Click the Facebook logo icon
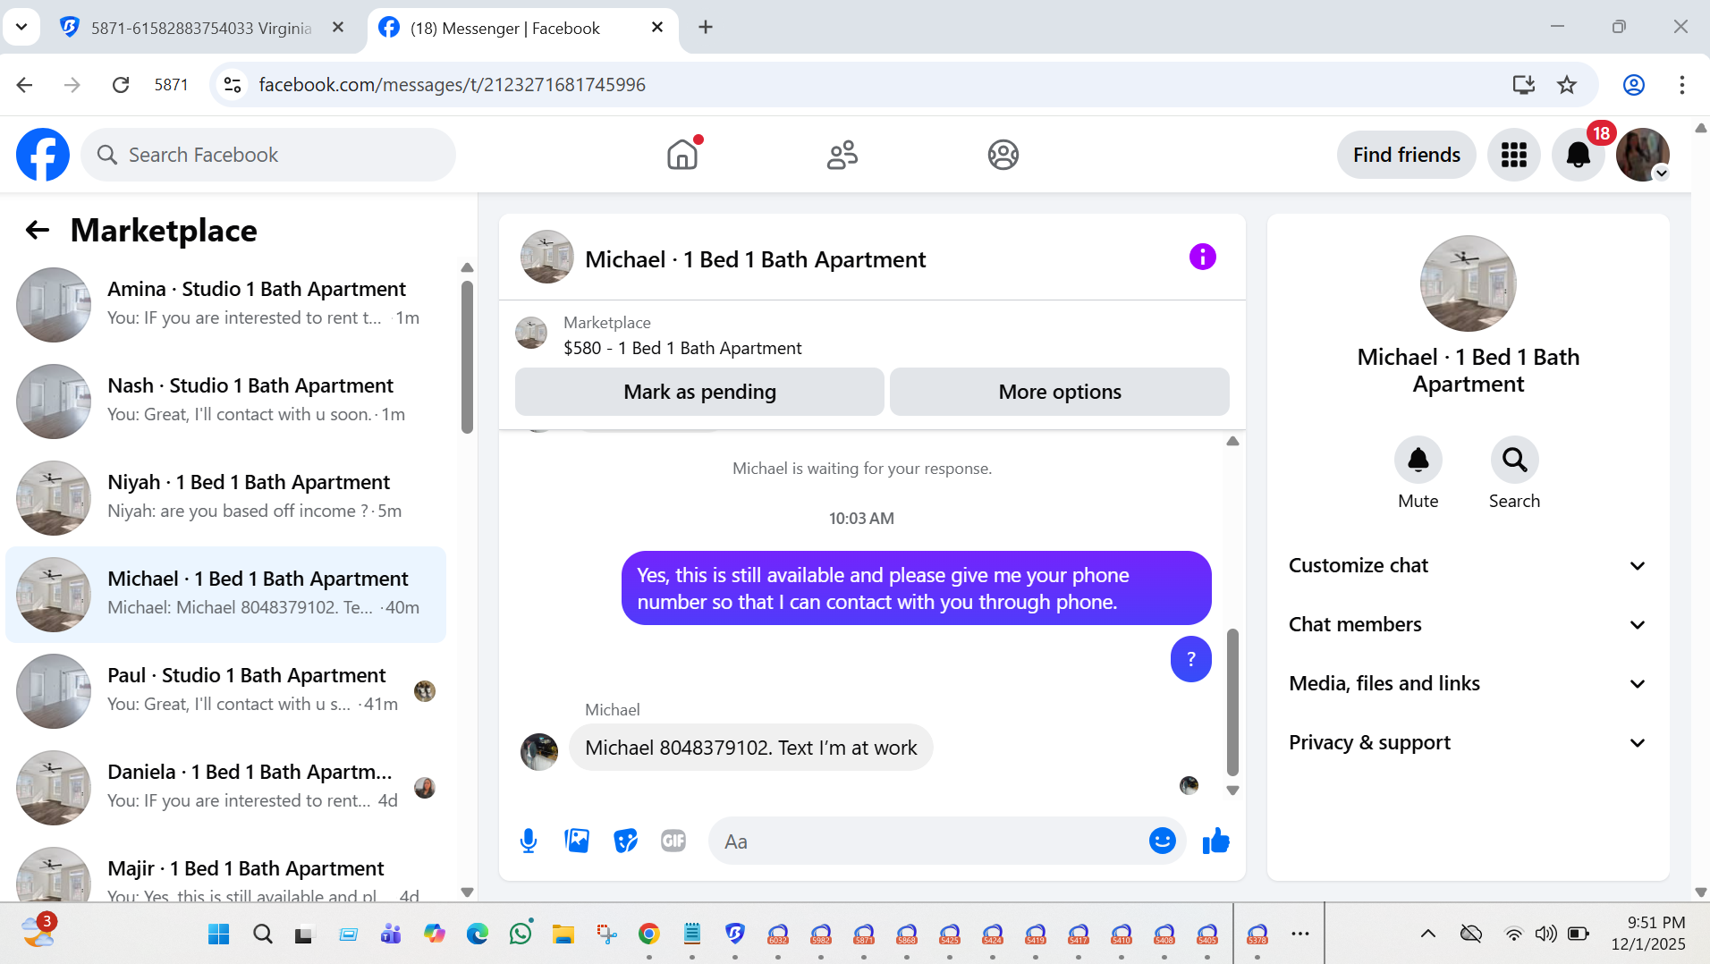Image resolution: width=1710 pixels, height=964 pixels. [x=43, y=155]
